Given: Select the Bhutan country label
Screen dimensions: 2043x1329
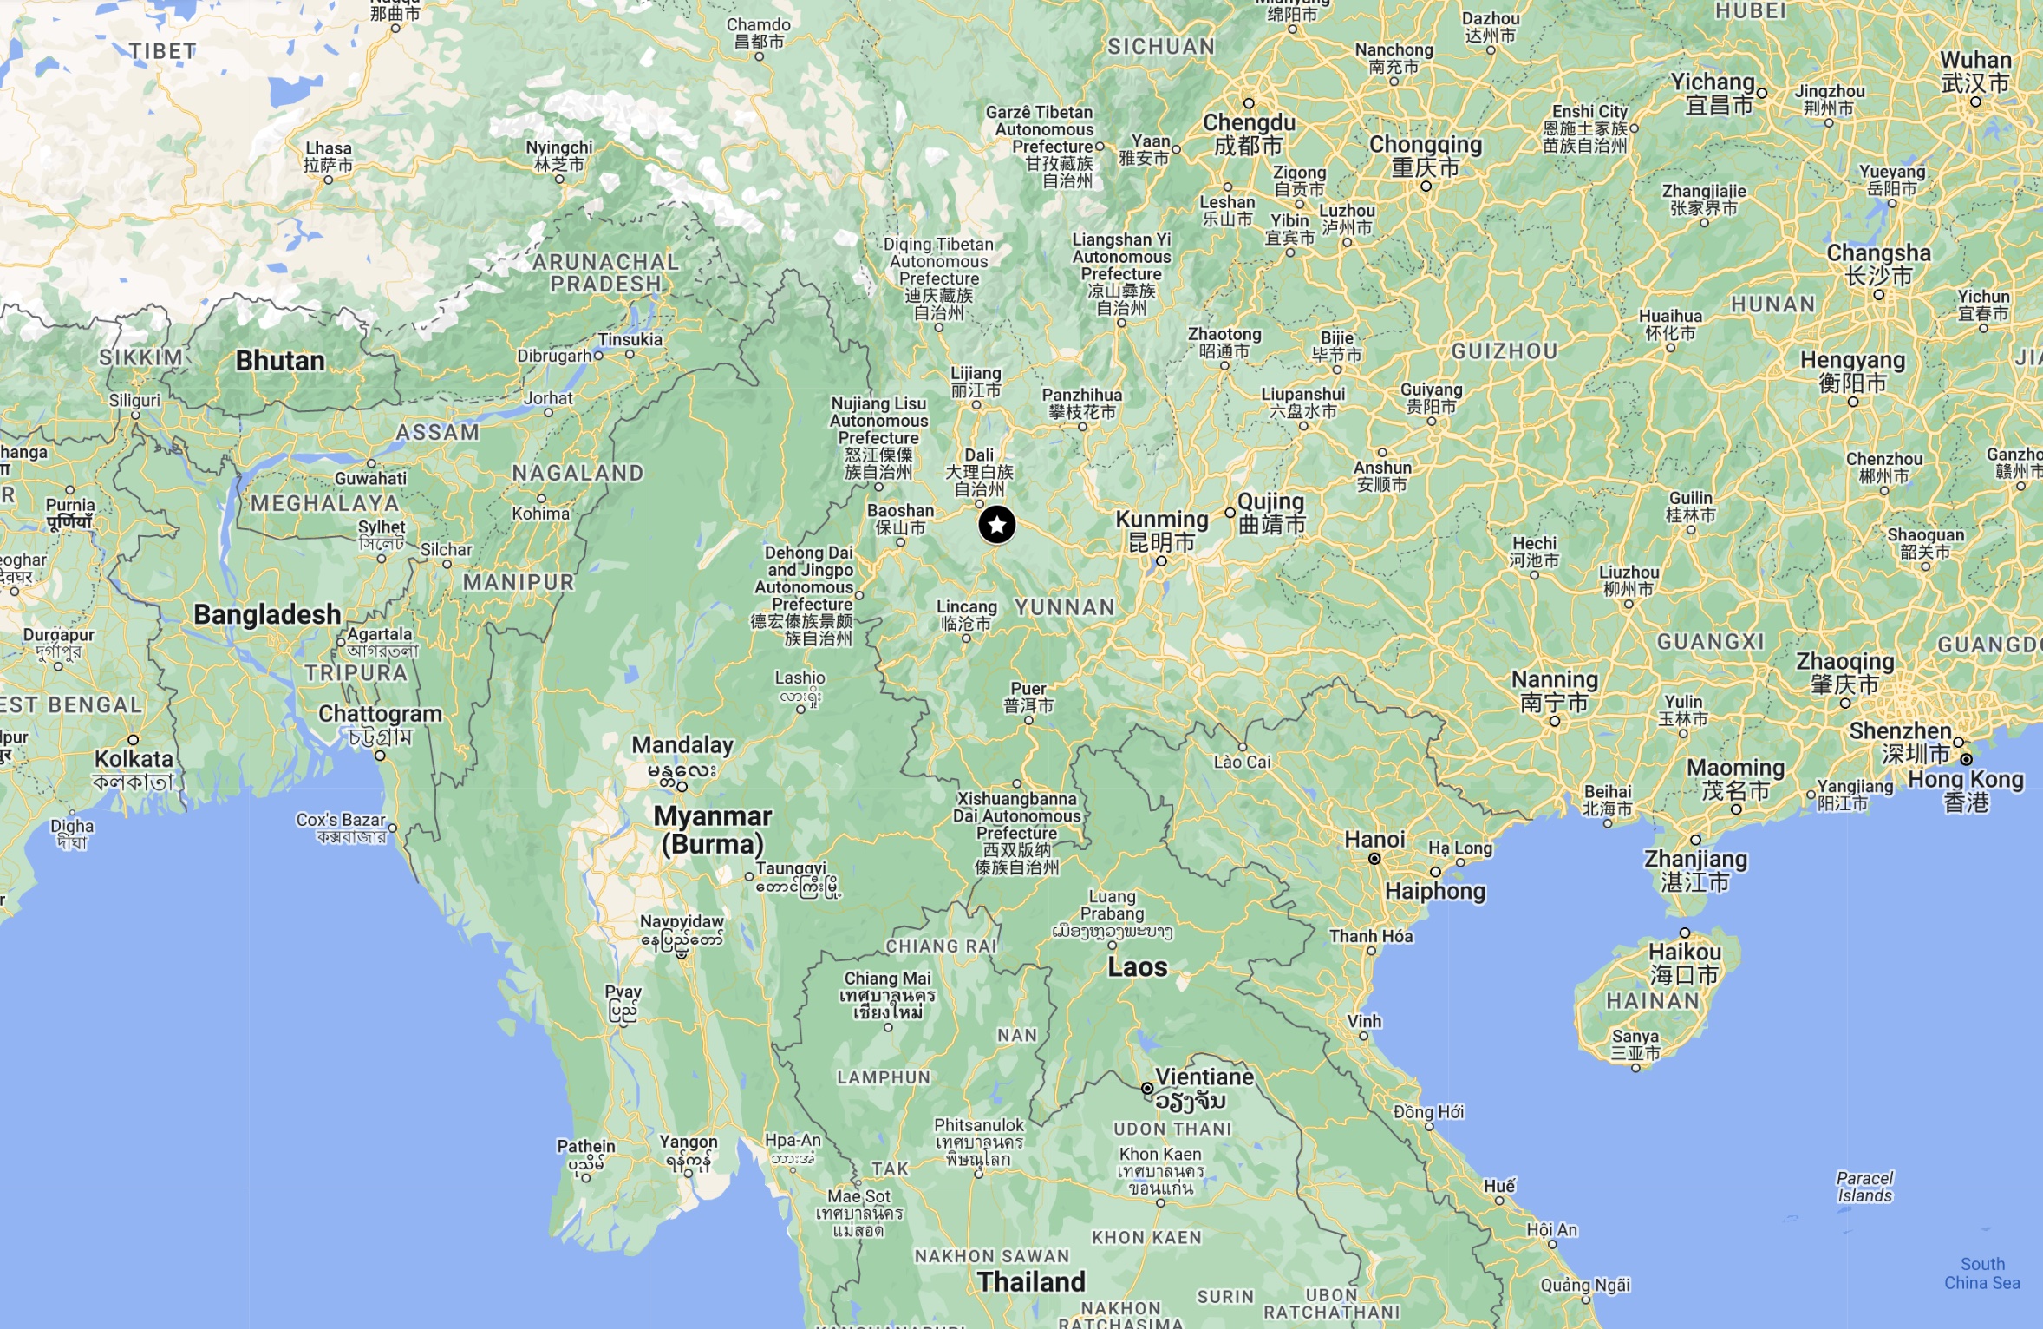Looking at the screenshot, I should coord(280,360).
